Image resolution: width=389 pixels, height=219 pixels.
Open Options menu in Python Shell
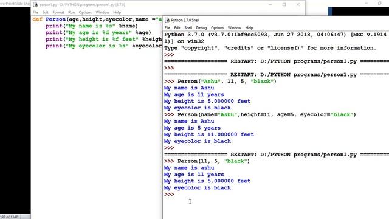point(218,28)
